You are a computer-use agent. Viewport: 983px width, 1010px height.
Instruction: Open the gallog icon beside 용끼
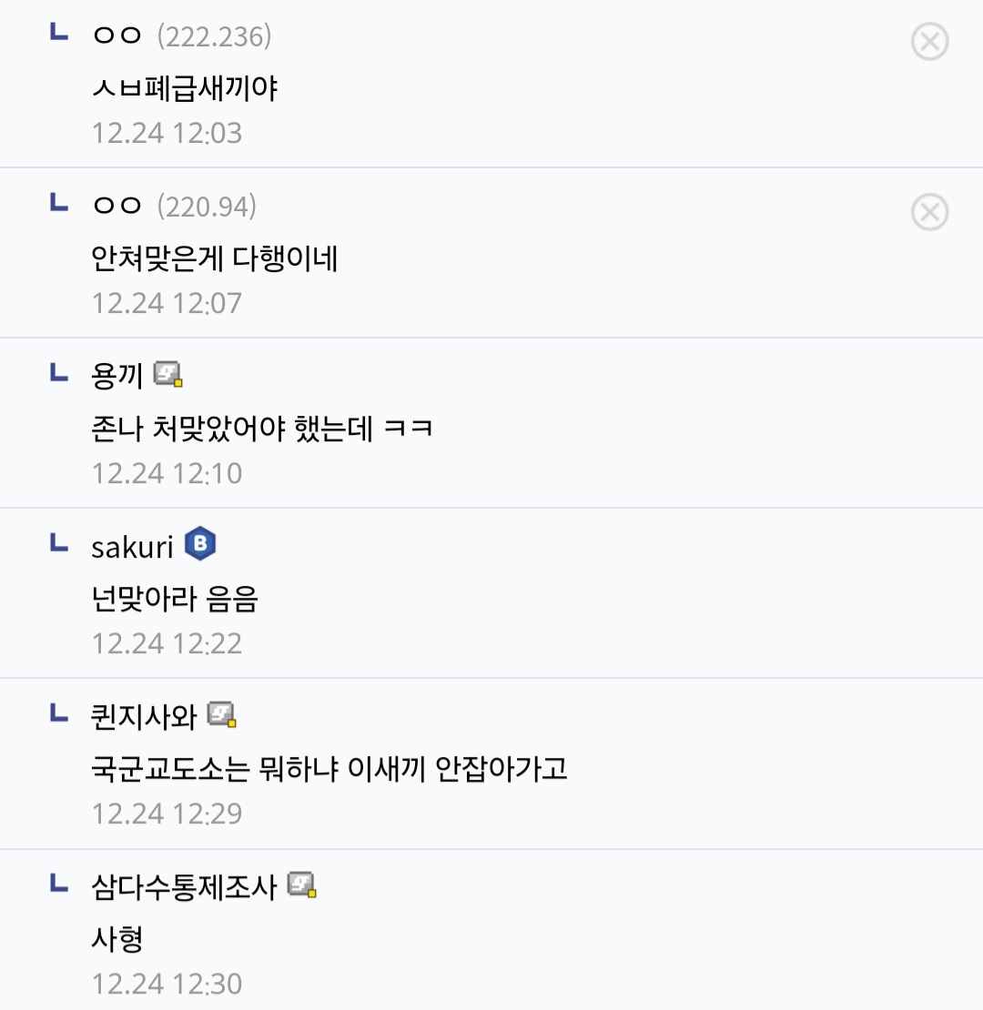coord(168,374)
